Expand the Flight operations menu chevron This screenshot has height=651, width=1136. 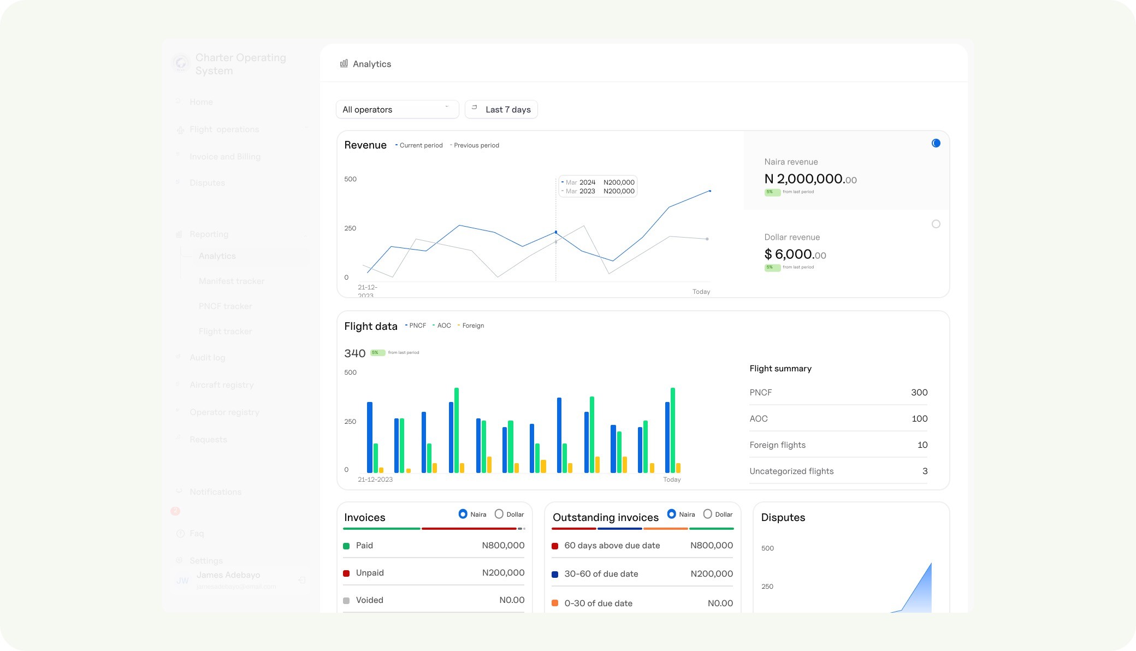(306, 129)
